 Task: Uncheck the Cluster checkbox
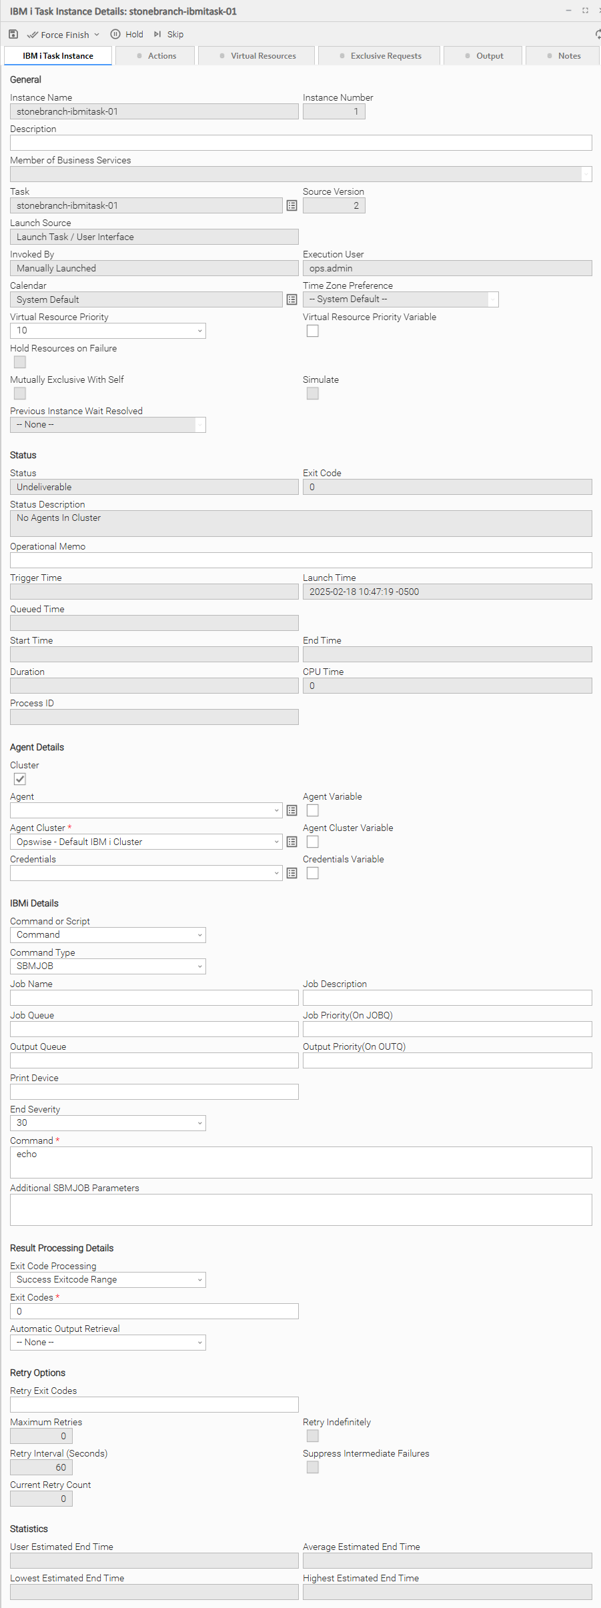point(20,779)
